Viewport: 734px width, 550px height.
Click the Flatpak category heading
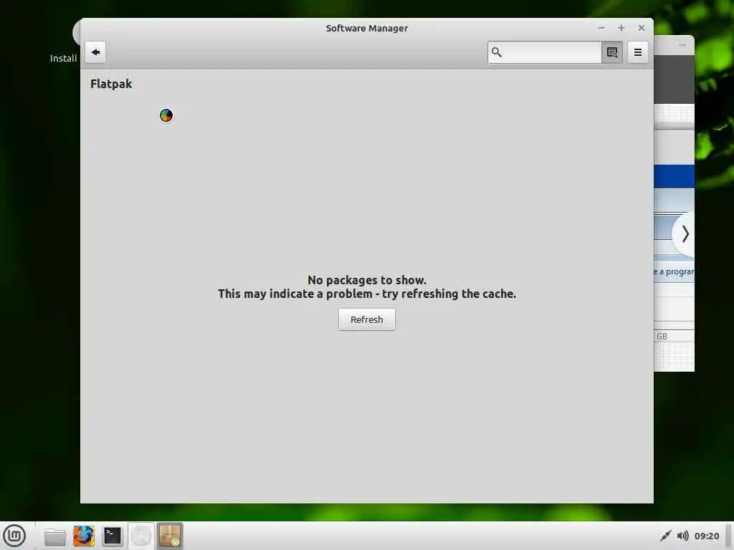(x=111, y=84)
